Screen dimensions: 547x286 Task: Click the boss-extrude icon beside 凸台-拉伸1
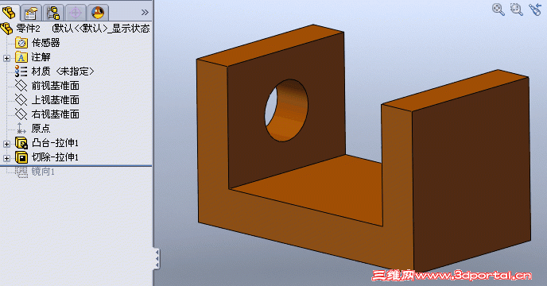[21, 143]
